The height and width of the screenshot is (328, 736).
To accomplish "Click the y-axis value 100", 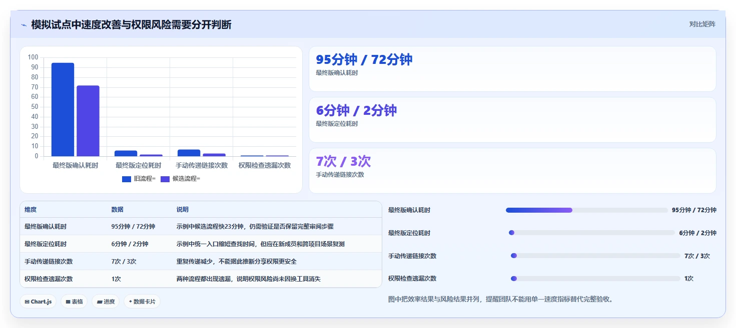I will point(33,57).
